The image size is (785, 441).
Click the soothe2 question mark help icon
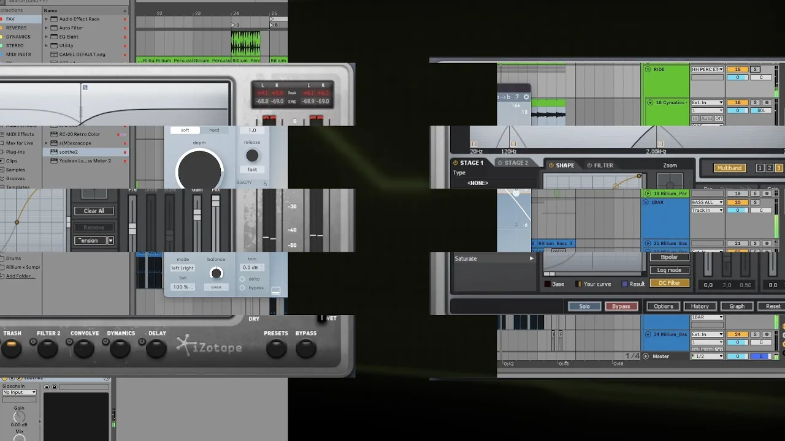coord(517,97)
